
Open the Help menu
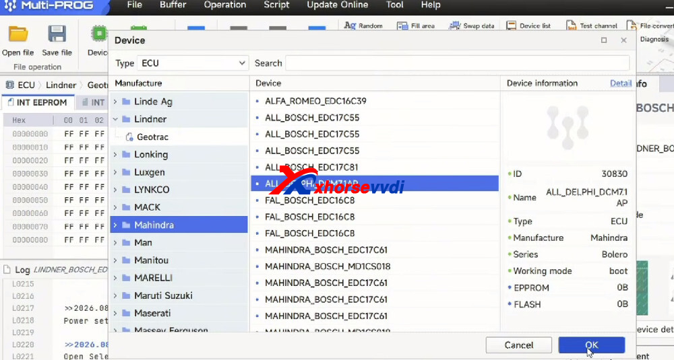tap(431, 5)
